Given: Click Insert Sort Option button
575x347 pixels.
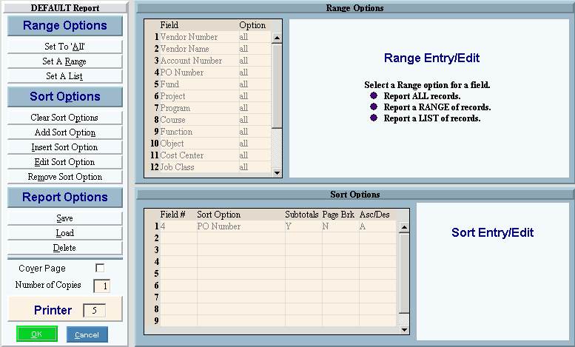Looking at the screenshot, I should [65, 147].
